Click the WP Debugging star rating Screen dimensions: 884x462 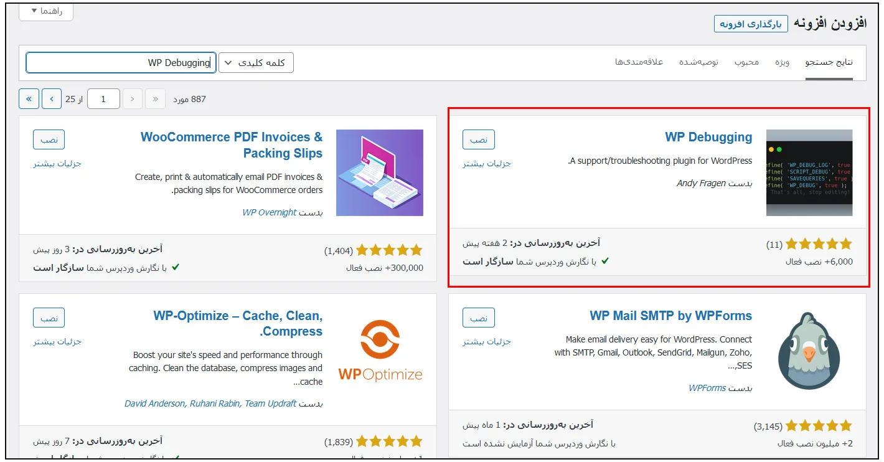click(x=819, y=245)
